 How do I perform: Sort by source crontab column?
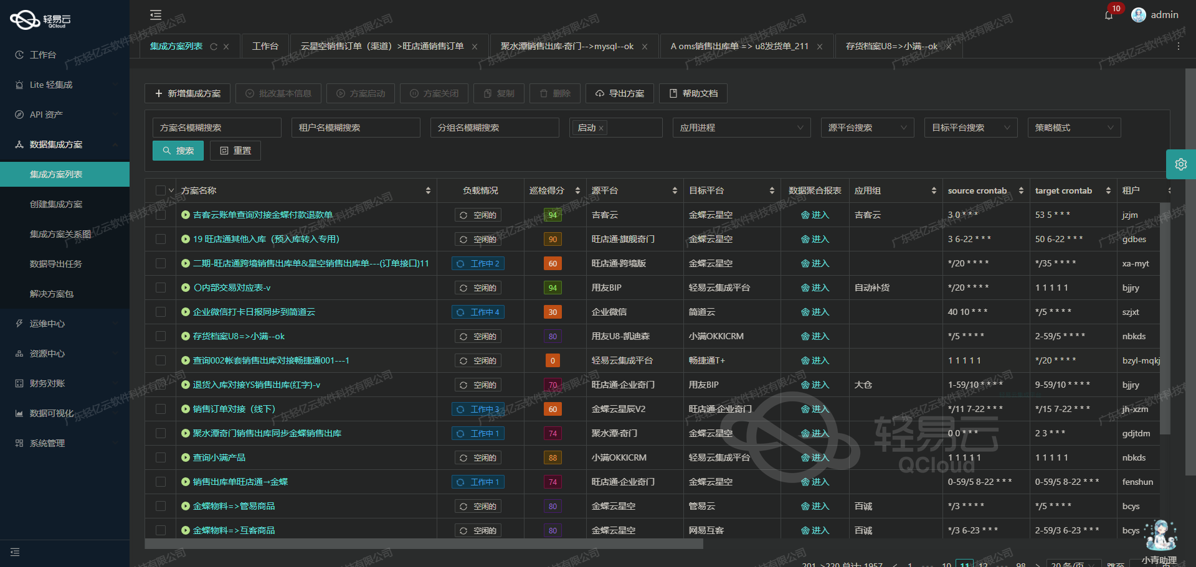pos(1021,190)
